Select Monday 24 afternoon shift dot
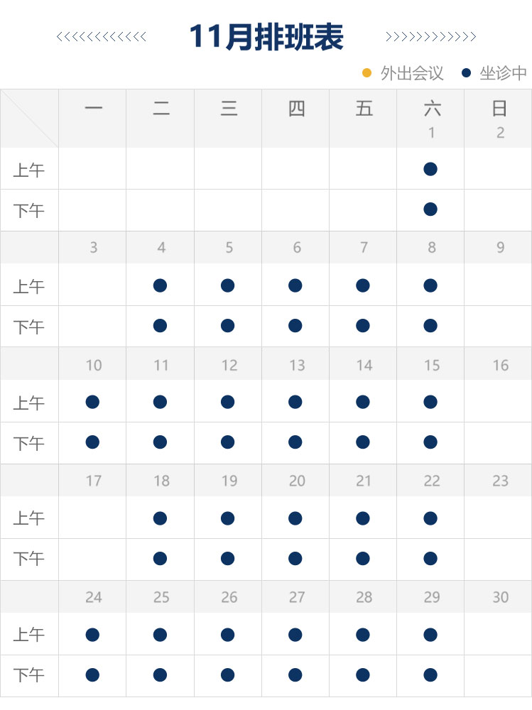Image resolution: width=532 pixels, height=710 pixels. point(92,675)
